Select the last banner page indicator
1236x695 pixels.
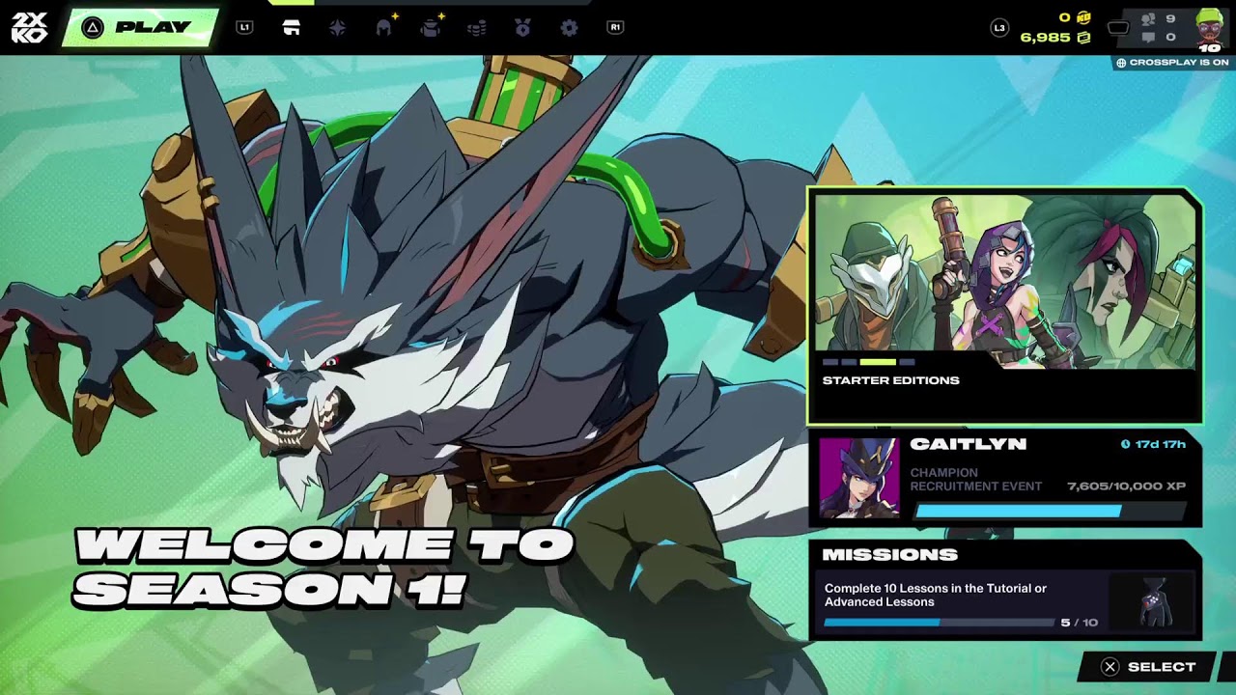pyautogui.click(x=907, y=362)
